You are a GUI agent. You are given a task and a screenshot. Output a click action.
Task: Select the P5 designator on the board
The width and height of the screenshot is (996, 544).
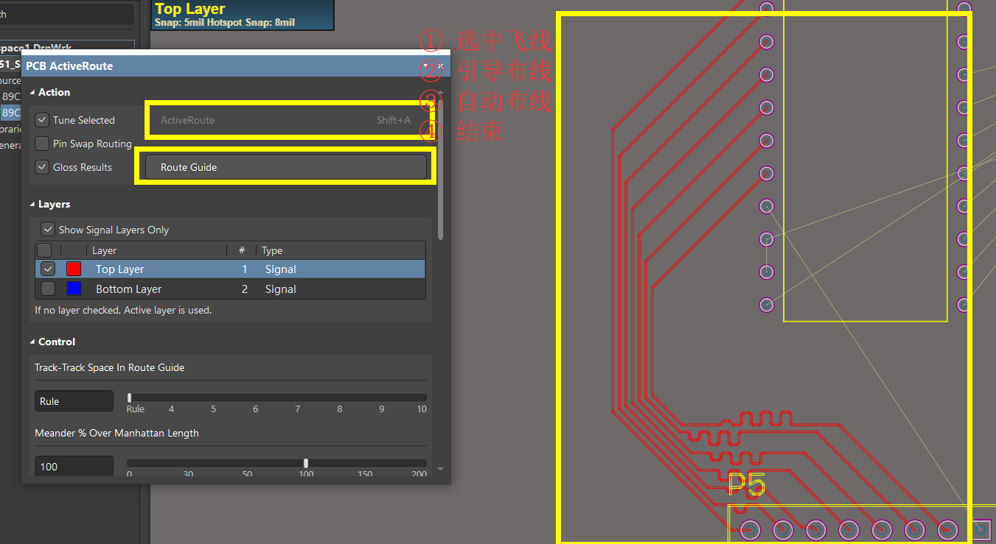click(745, 484)
